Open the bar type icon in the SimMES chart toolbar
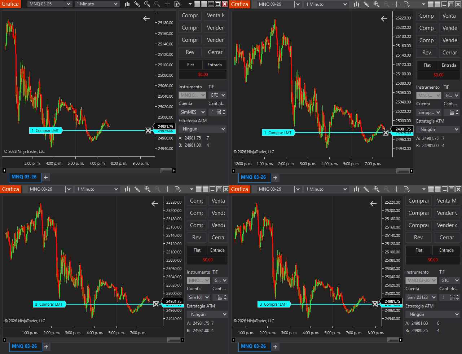This screenshot has width=462, height=354. click(127, 4)
